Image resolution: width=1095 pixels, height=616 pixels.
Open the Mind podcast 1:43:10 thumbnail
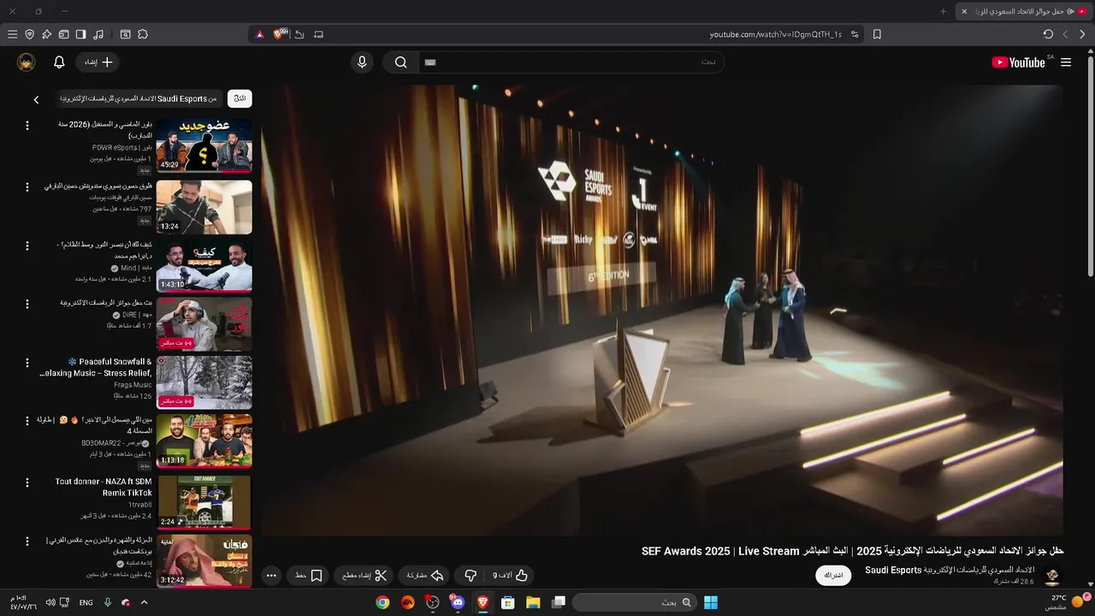click(204, 265)
